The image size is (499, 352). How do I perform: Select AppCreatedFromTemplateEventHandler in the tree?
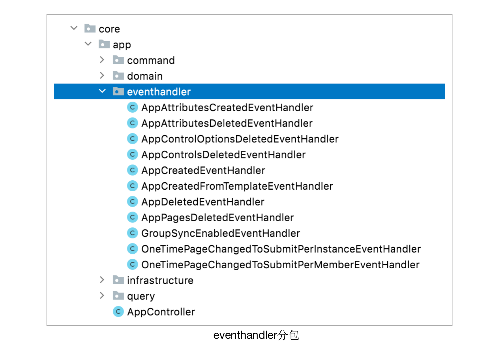[x=237, y=186]
